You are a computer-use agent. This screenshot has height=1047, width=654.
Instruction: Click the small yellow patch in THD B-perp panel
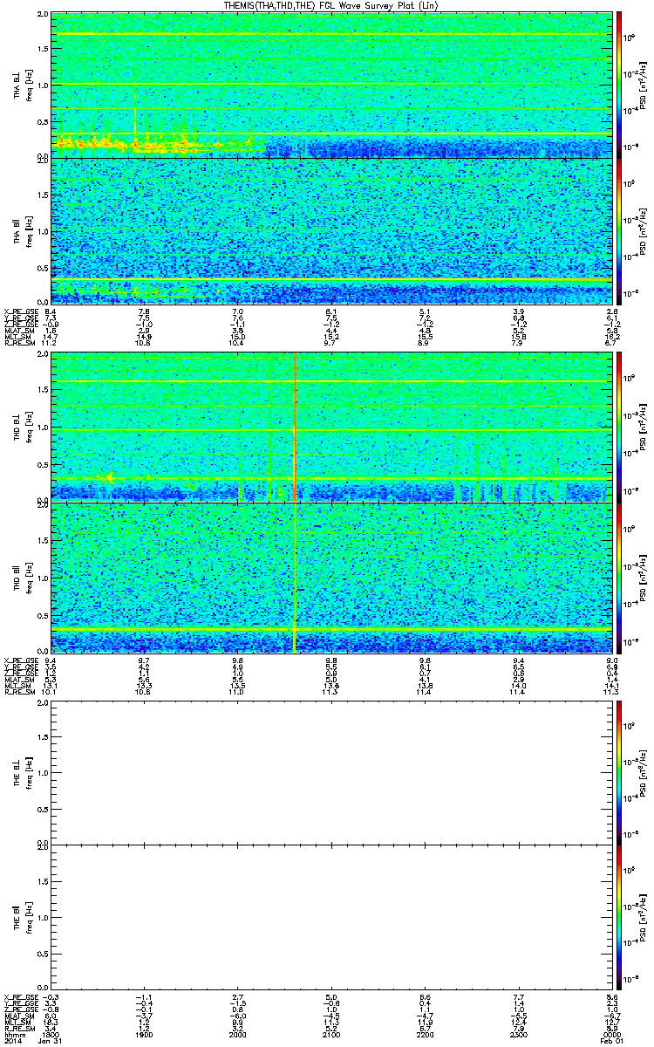point(107,476)
